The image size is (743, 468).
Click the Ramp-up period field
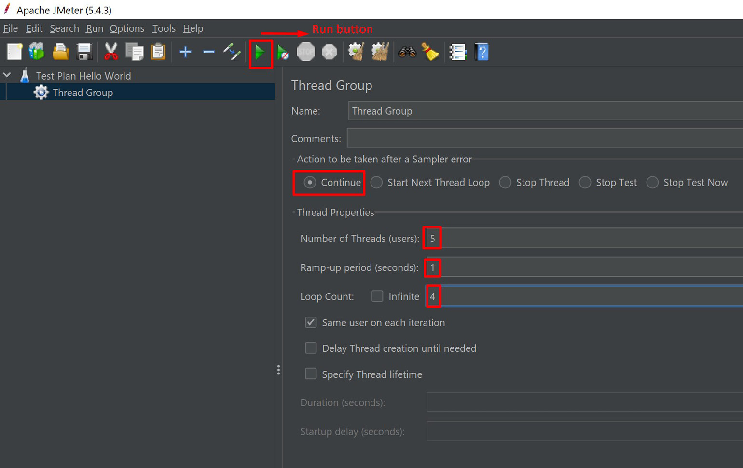(585, 267)
